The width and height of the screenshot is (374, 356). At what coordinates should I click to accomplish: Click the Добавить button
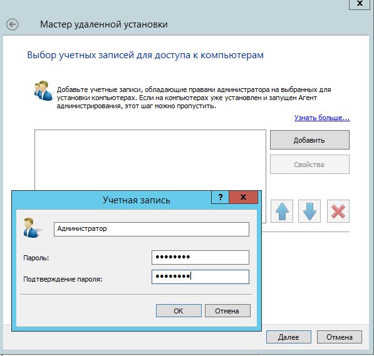(309, 140)
